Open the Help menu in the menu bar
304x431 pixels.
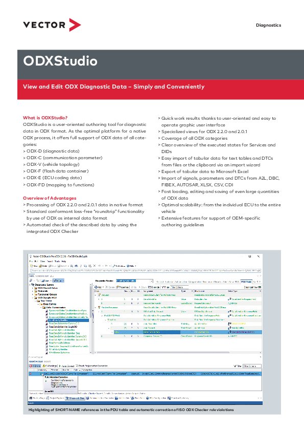pos(64,262)
